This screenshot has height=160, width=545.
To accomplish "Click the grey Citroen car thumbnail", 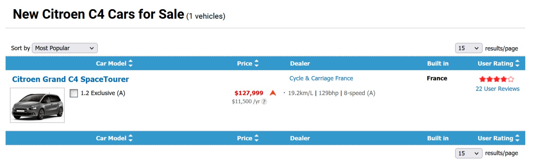I will pos(37,105).
